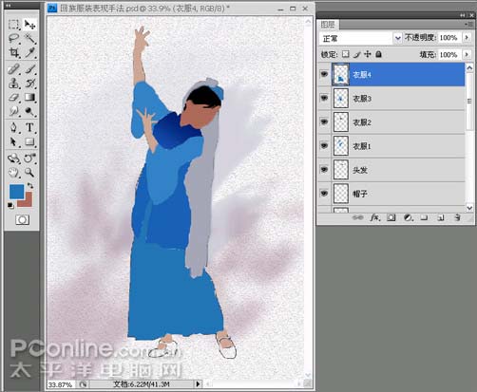The image size is (477, 392).
Task: Expand the fill 填充 slider arrow
Action: click(467, 54)
